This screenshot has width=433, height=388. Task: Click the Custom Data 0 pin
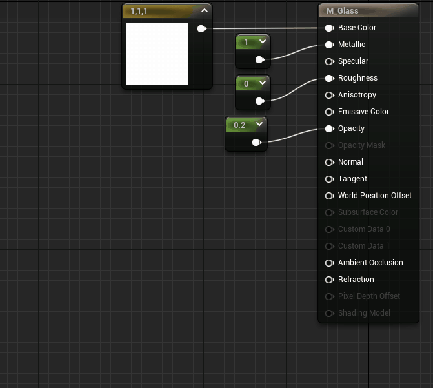click(330, 229)
